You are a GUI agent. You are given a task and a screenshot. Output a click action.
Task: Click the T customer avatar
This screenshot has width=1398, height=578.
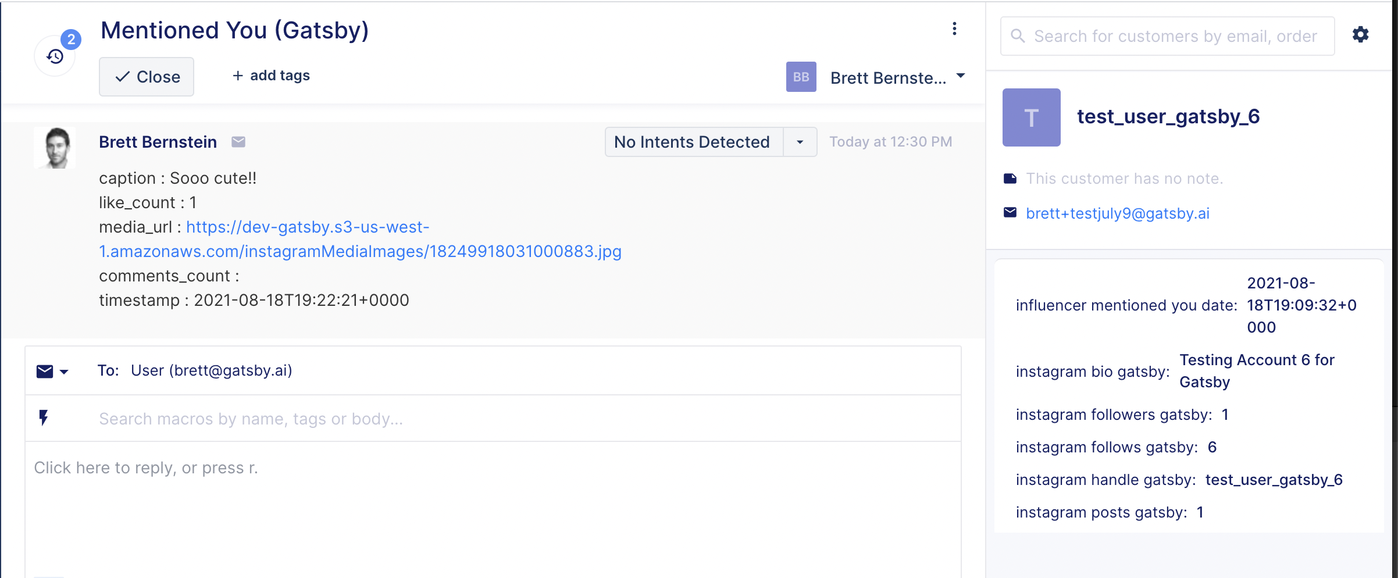click(1031, 117)
